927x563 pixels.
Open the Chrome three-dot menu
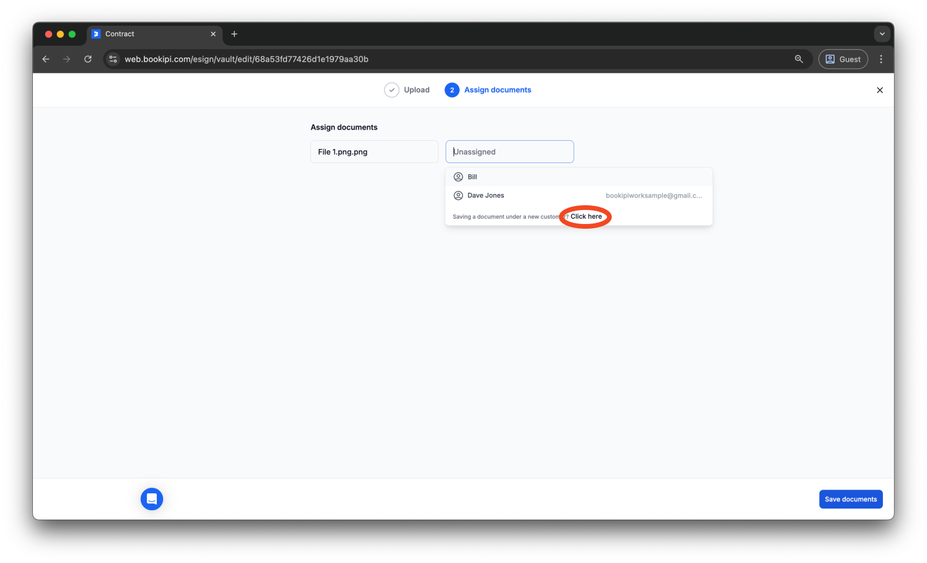tap(881, 59)
